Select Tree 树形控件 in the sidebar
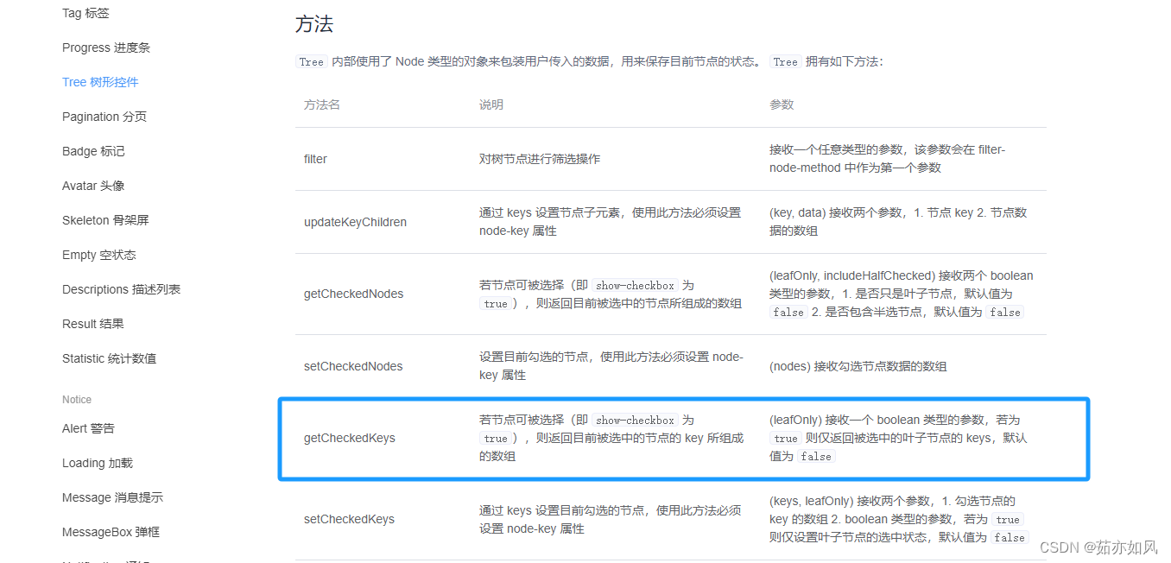1171x563 pixels. click(x=99, y=82)
